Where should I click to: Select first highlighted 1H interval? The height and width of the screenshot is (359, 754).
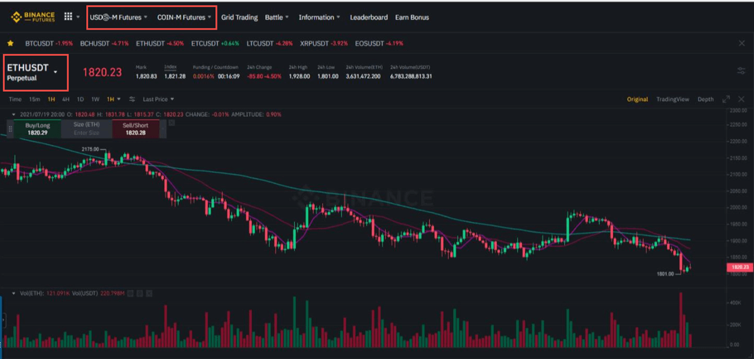pyautogui.click(x=52, y=99)
